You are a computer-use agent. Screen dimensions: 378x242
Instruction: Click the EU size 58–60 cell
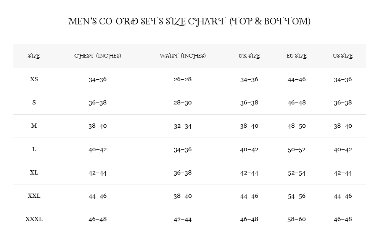pyautogui.click(x=297, y=219)
